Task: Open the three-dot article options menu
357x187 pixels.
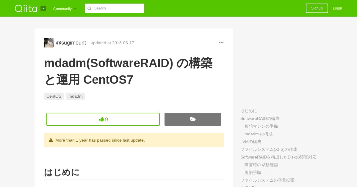Action: pos(221,43)
